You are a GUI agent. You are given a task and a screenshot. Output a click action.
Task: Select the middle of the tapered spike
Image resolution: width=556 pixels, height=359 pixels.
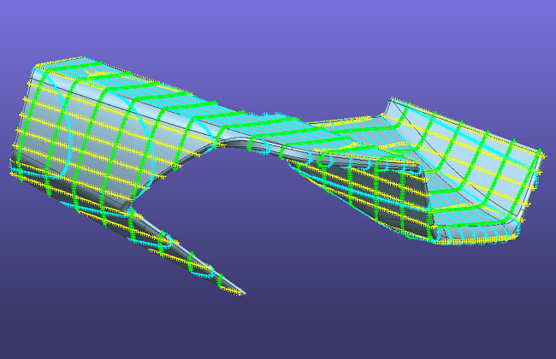point(188,252)
